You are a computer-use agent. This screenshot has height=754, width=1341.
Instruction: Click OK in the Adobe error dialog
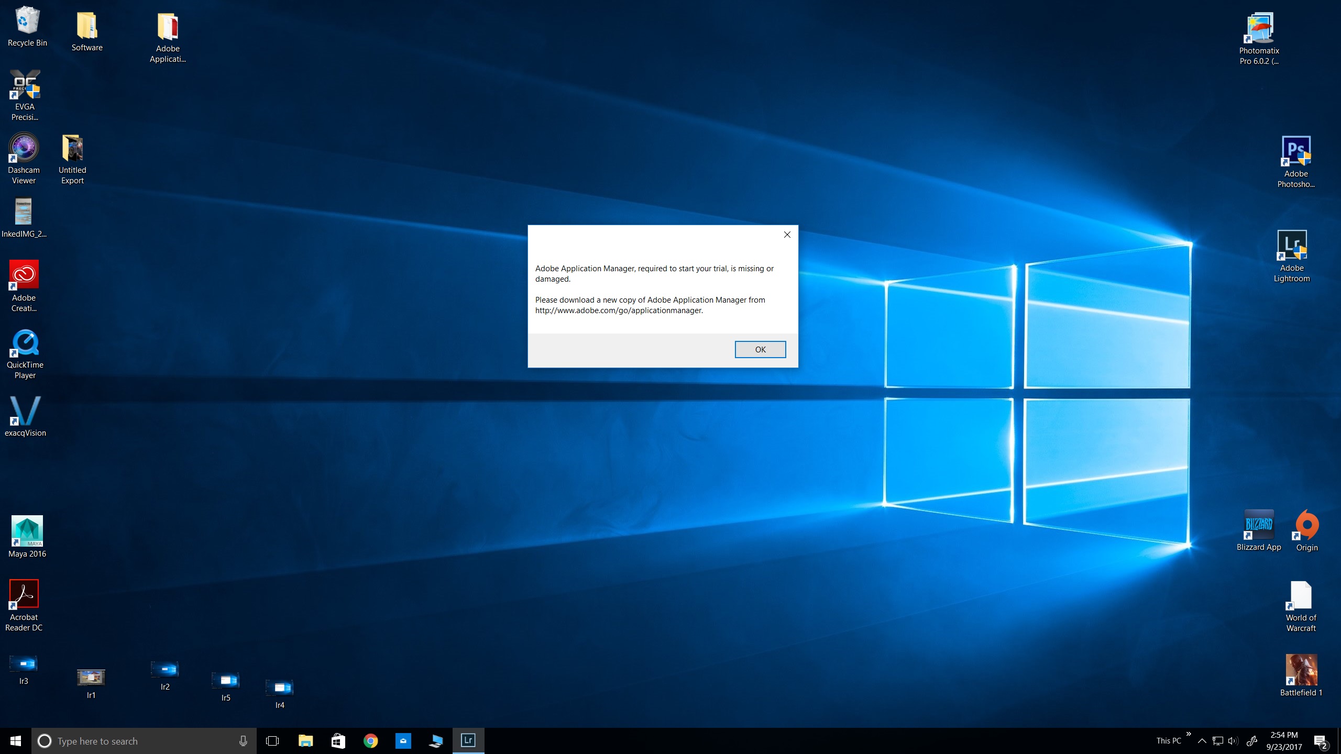point(760,349)
